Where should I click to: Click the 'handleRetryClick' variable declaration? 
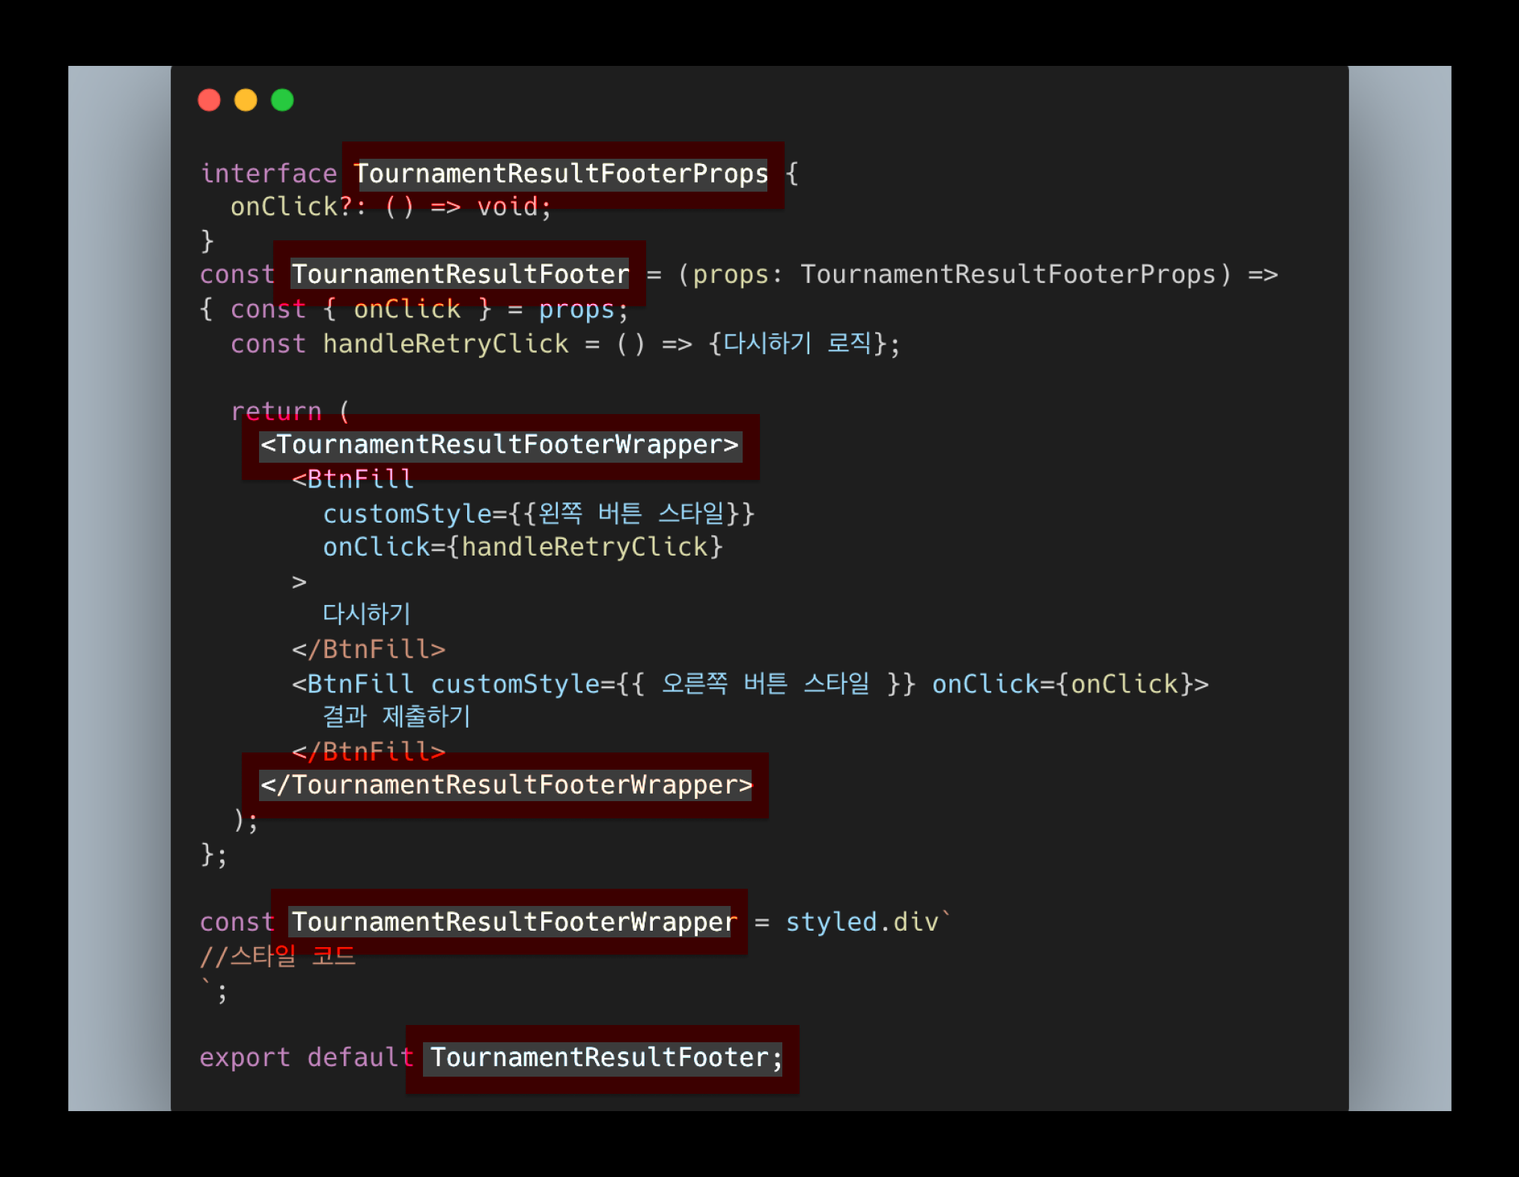445,344
